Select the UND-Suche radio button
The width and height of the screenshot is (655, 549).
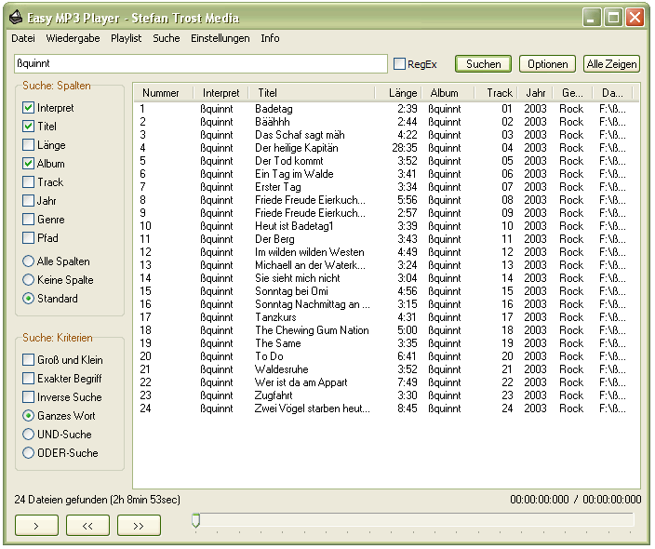tap(28, 435)
